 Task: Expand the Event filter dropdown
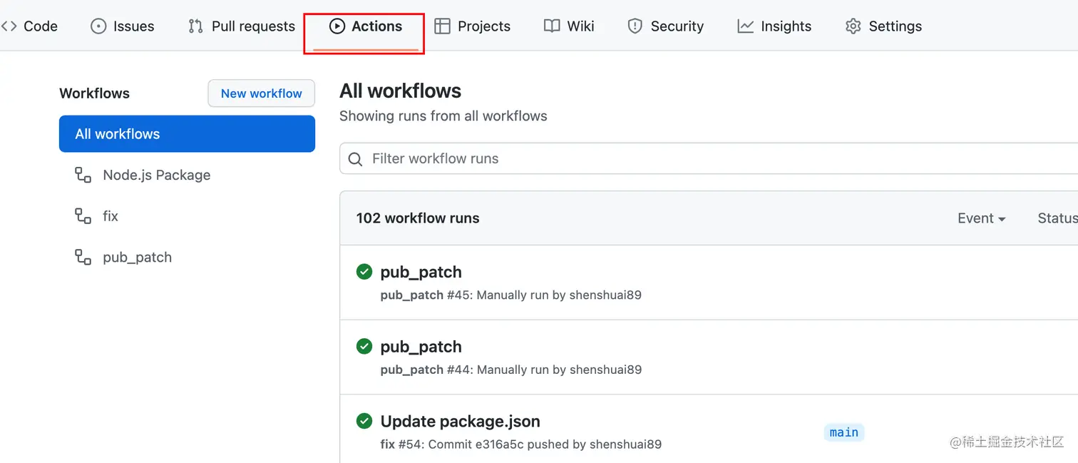pos(981,218)
